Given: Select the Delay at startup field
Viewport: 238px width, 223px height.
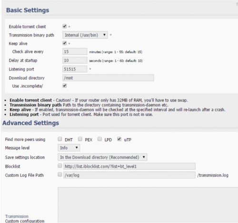Looking at the screenshot, I should (75, 61).
